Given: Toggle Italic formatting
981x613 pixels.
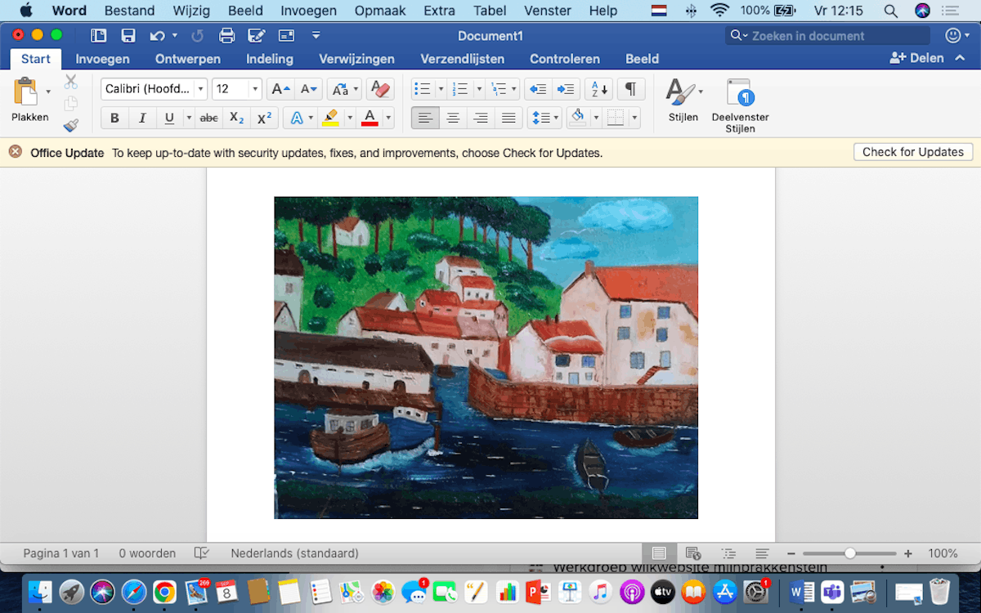Looking at the screenshot, I should (x=142, y=118).
